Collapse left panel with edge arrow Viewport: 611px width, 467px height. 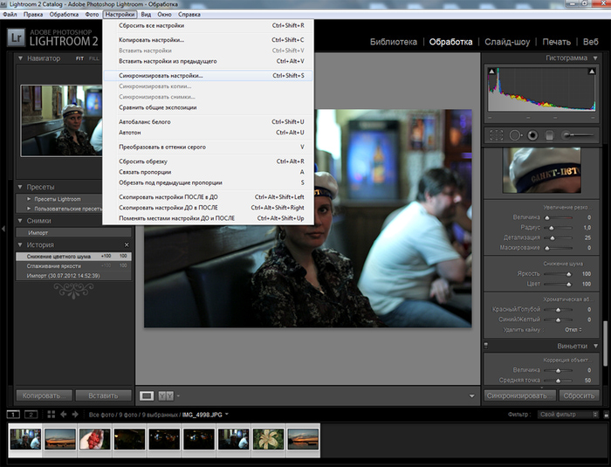(3, 229)
